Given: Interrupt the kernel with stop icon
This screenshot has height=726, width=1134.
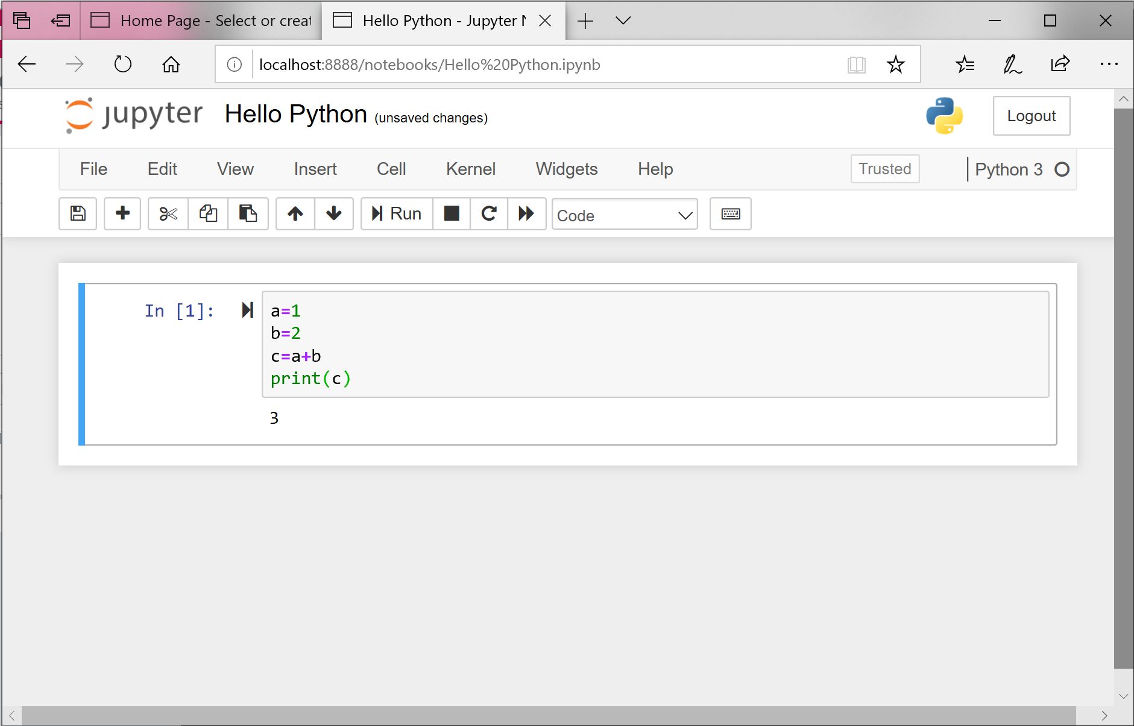Looking at the screenshot, I should (x=452, y=213).
